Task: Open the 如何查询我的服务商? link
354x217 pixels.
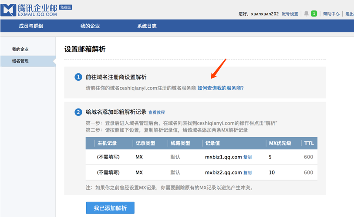Action: tap(220, 88)
